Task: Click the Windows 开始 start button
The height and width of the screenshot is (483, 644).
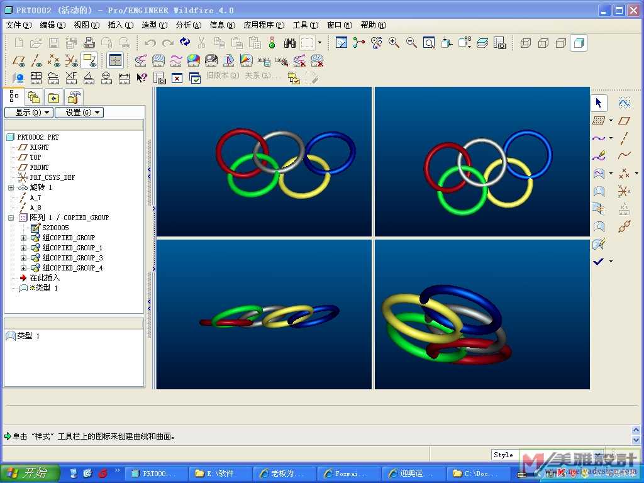Action: [x=30, y=473]
